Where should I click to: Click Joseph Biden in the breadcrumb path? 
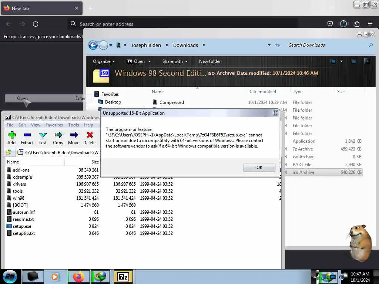(x=146, y=45)
